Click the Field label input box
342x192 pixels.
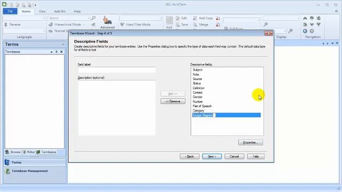click(116, 70)
